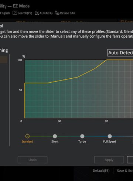Image resolution: width=133 pixels, height=181 pixels.
Task: Click the English language selector
Action: pos(5,13)
